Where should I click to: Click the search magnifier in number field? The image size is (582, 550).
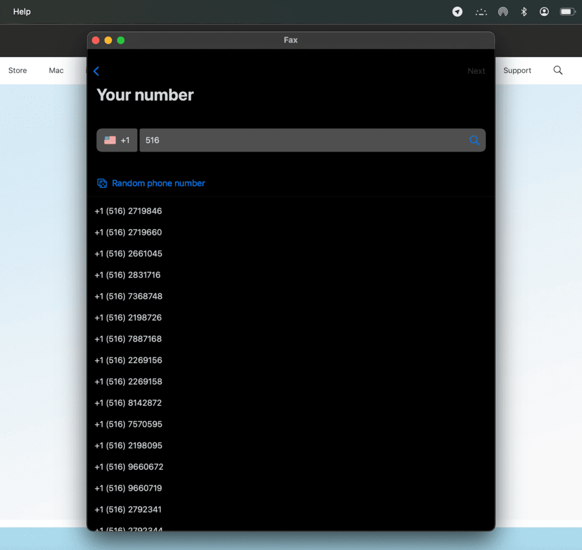point(474,140)
